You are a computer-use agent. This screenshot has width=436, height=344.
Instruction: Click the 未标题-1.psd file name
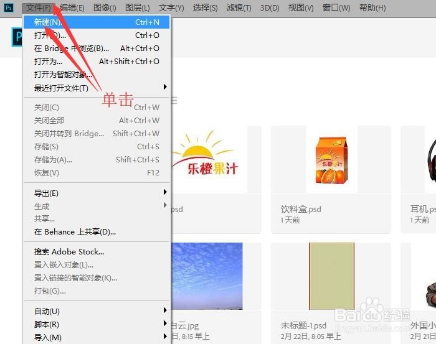(303, 325)
